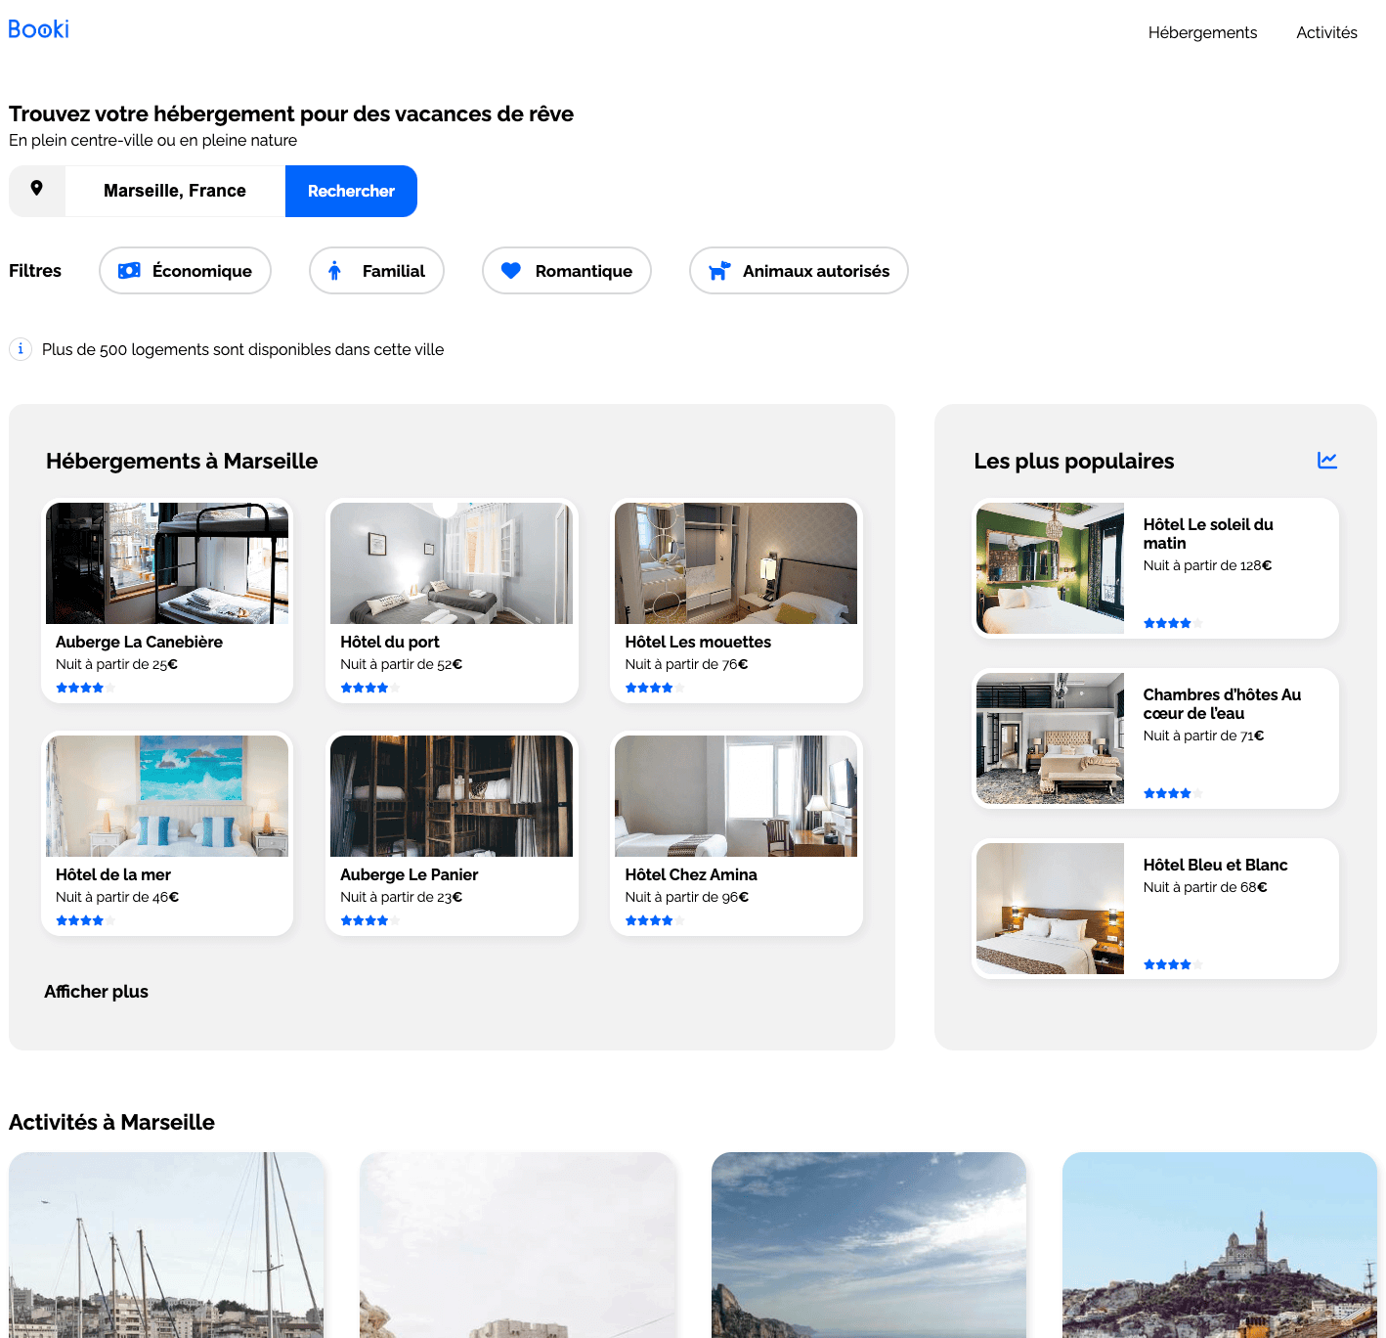Click the Hébergements à Marseille heading
1386x1338 pixels.
click(x=182, y=461)
